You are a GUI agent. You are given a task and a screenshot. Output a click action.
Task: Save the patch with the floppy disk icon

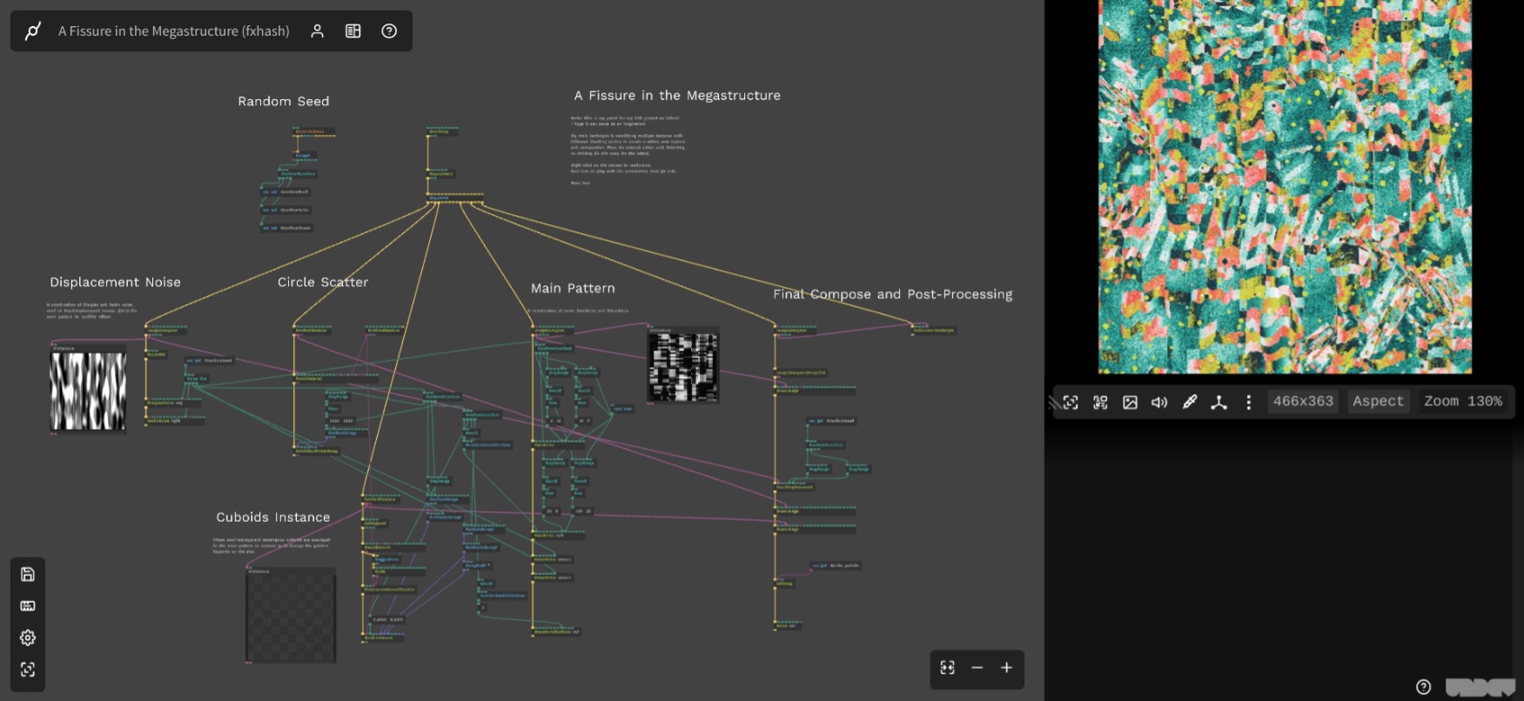pyautogui.click(x=28, y=574)
